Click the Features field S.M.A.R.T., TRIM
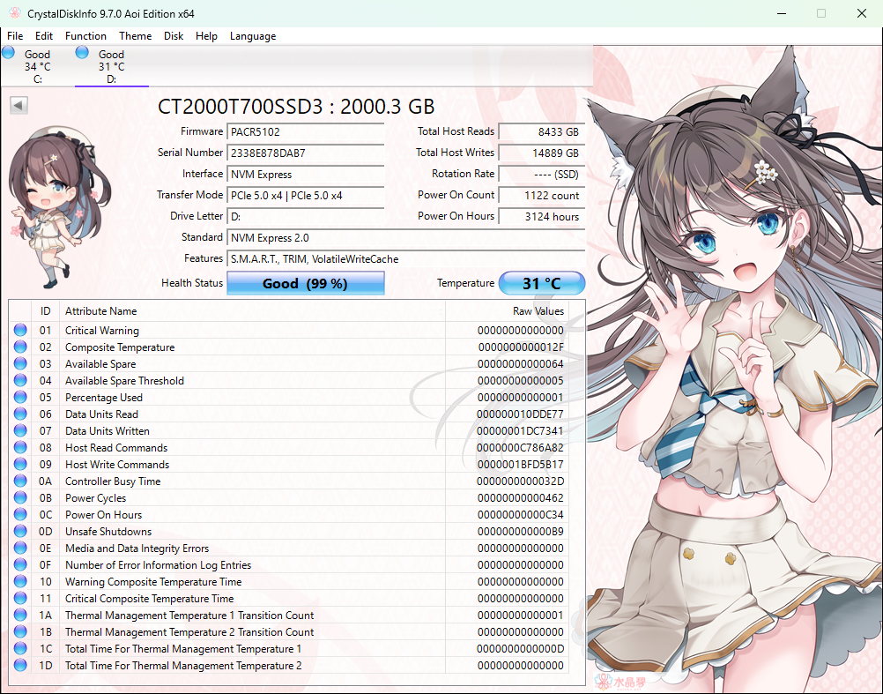Screen dimensions: 883x694 pos(405,259)
